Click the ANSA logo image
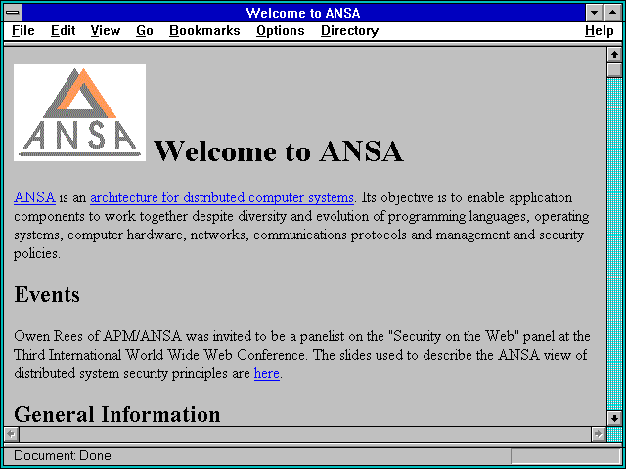The height and width of the screenshot is (469, 626). click(79, 112)
